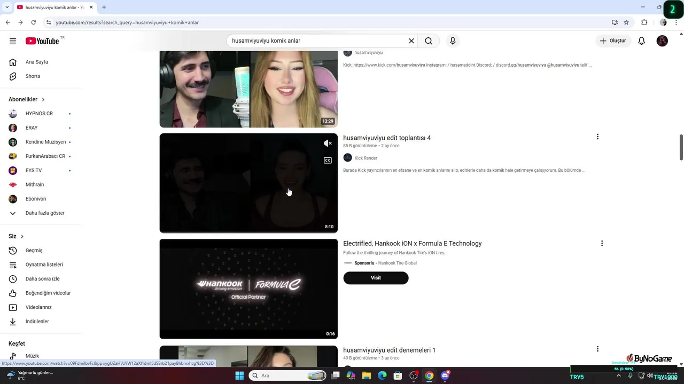684x384 pixels.
Task: Open the tab search dropdown arrow
Action: pos(6,7)
